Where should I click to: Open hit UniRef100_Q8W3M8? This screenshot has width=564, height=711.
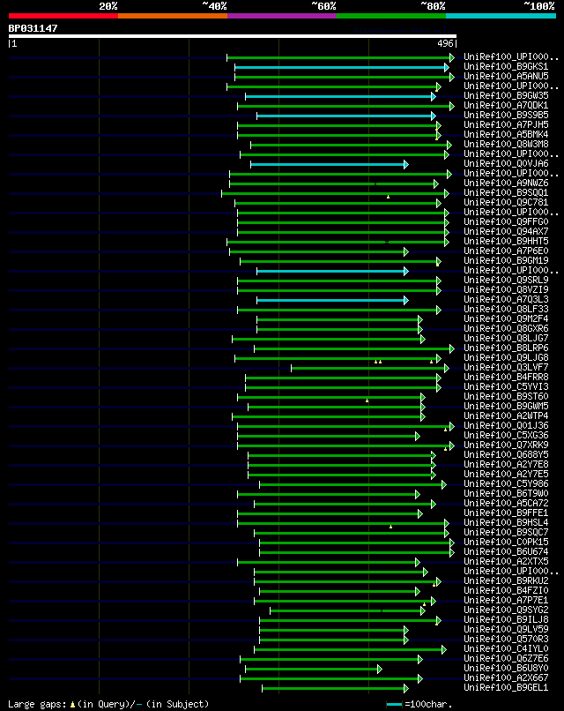coord(506,144)
